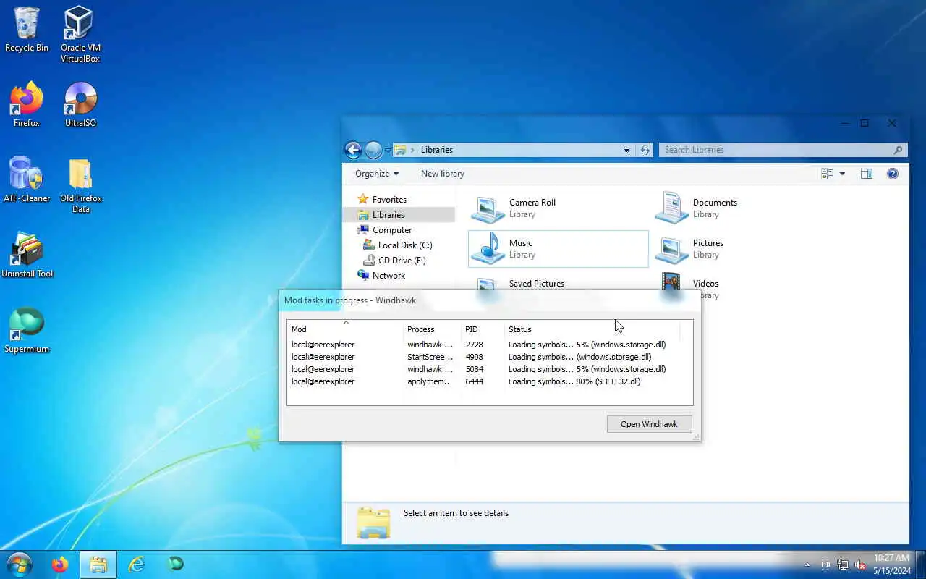Sort by the PID column header

[x=483, y=329]
